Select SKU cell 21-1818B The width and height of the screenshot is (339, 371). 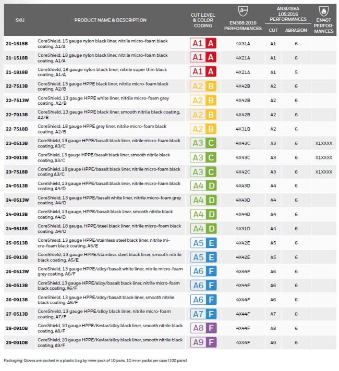pyautogui.click(x=17, y=72)
